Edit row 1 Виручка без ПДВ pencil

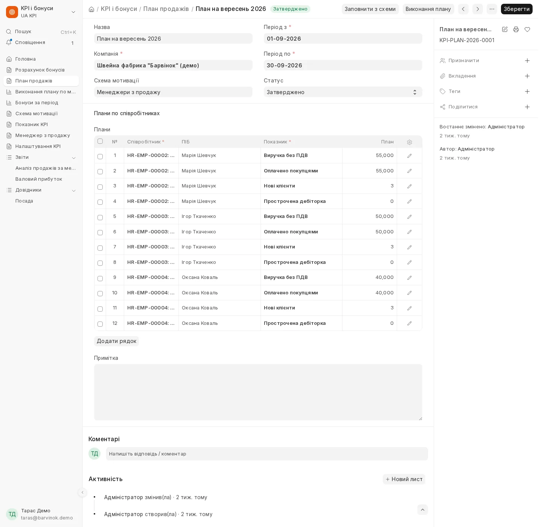410,155
